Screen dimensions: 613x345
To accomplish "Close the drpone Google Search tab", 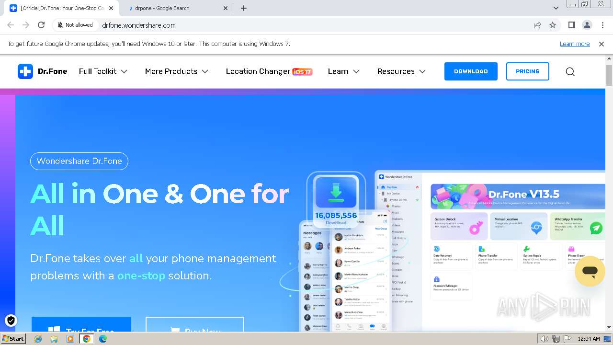I will click(x=225, y=8).
